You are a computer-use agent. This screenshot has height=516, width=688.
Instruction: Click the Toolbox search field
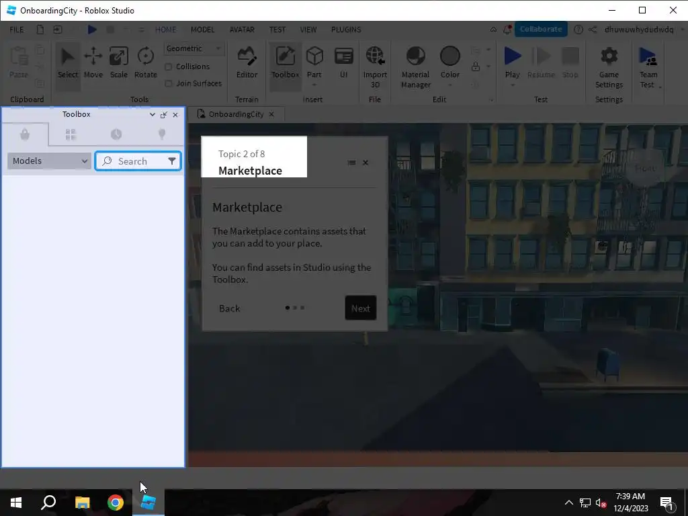coord(138,161)
